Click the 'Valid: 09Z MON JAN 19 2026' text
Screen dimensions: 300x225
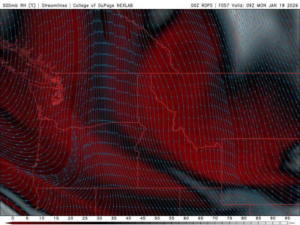[265, 5]
